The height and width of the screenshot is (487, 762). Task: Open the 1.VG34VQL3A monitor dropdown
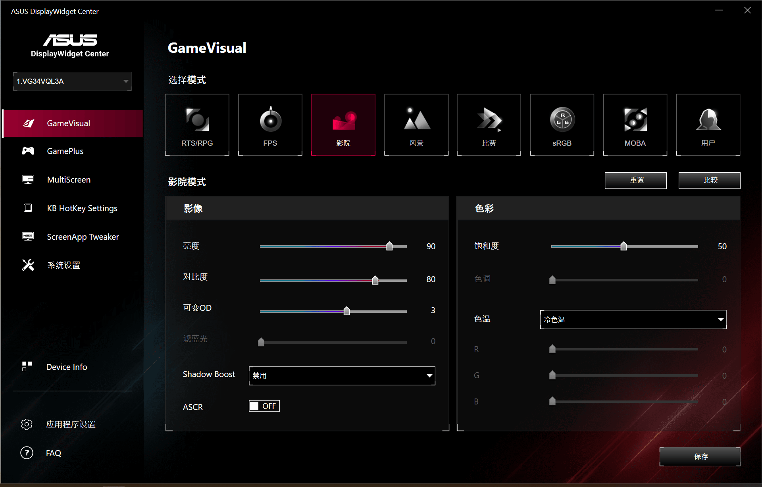(x=72, y=81)
